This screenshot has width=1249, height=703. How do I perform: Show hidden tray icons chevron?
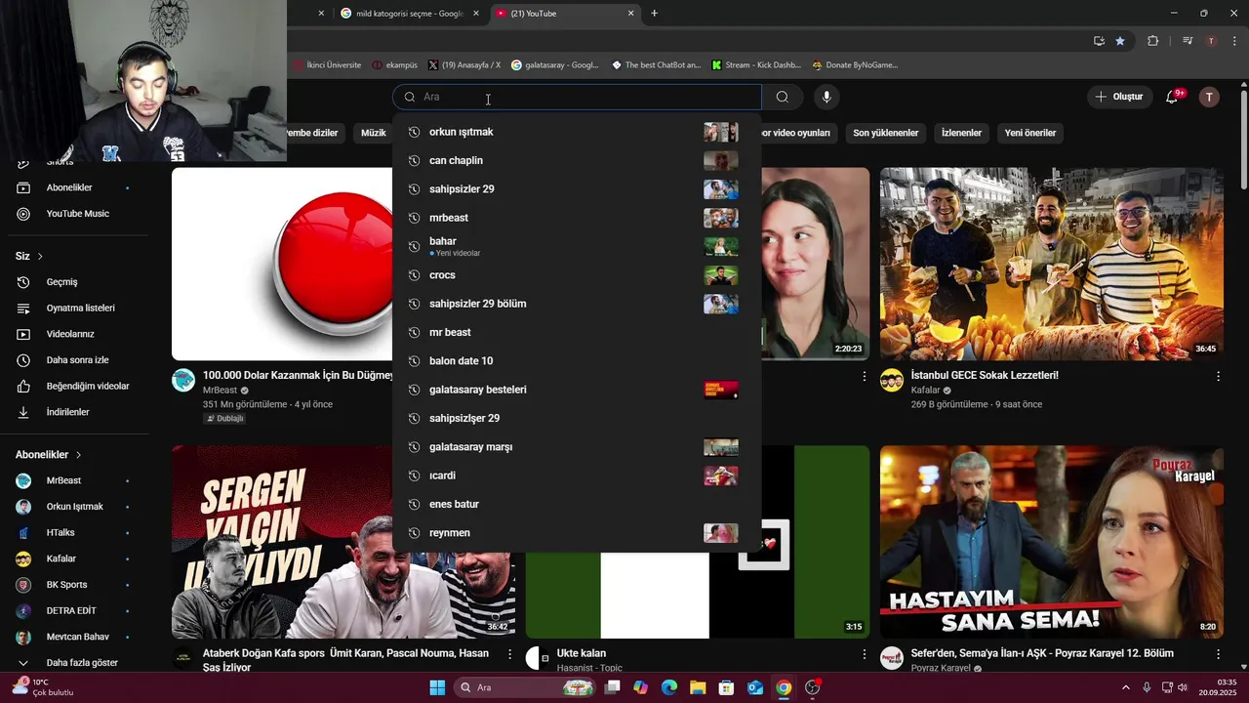[x=1125, y=687]
